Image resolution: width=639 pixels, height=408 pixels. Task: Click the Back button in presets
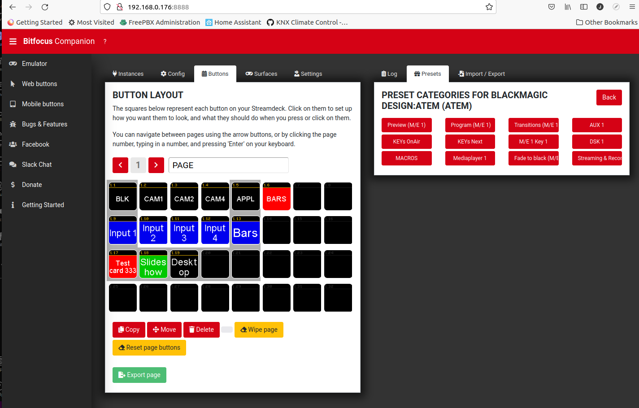[x=609, y=97]
